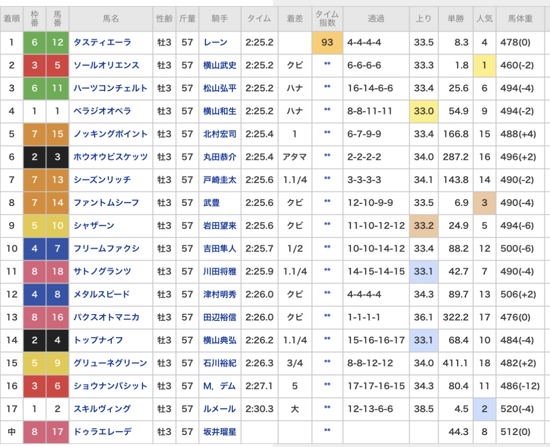This screenshot has width=550, height=447.
Task: Select the margin 大 for スキルヴィング
Action: pos(295,409)
